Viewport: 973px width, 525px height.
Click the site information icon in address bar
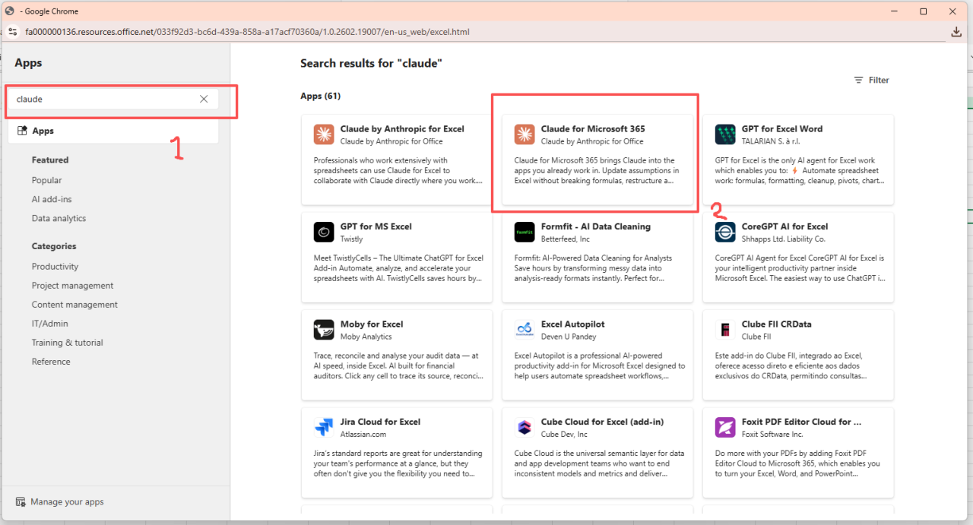12,32
